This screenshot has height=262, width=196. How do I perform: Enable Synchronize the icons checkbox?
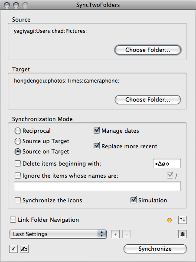click(x=18, y=200)
